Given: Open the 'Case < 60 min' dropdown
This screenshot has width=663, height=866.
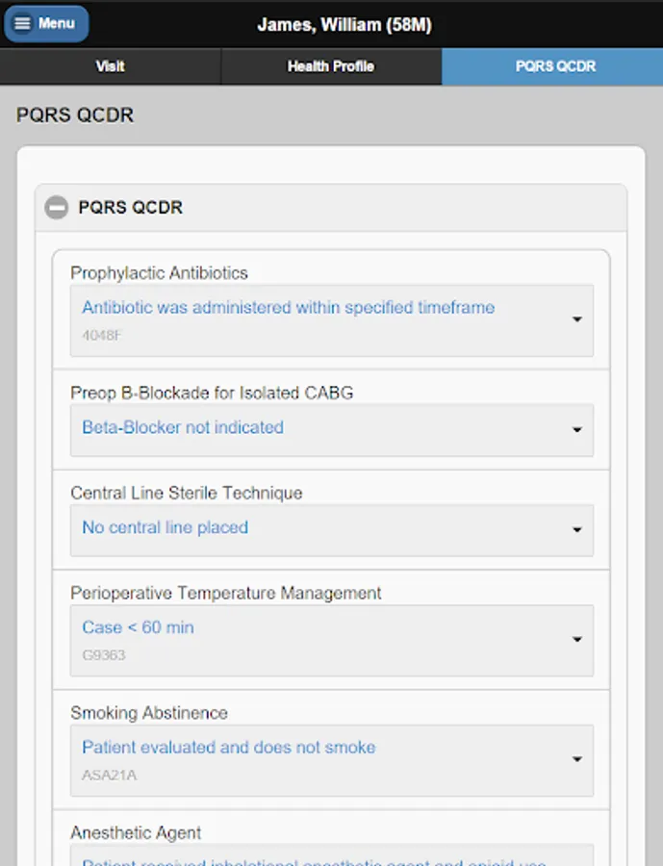Looking at the screenshot, I should [x=139, y=628].
